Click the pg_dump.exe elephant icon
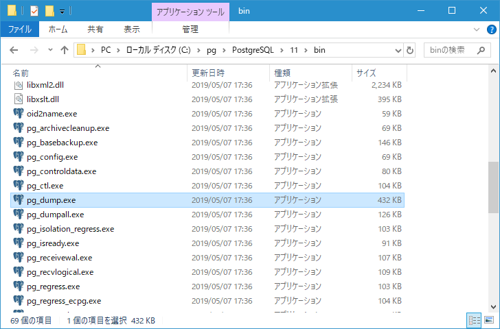Viewport: 500px width, 329px height. pyautogui.click(x=19, y=200)
